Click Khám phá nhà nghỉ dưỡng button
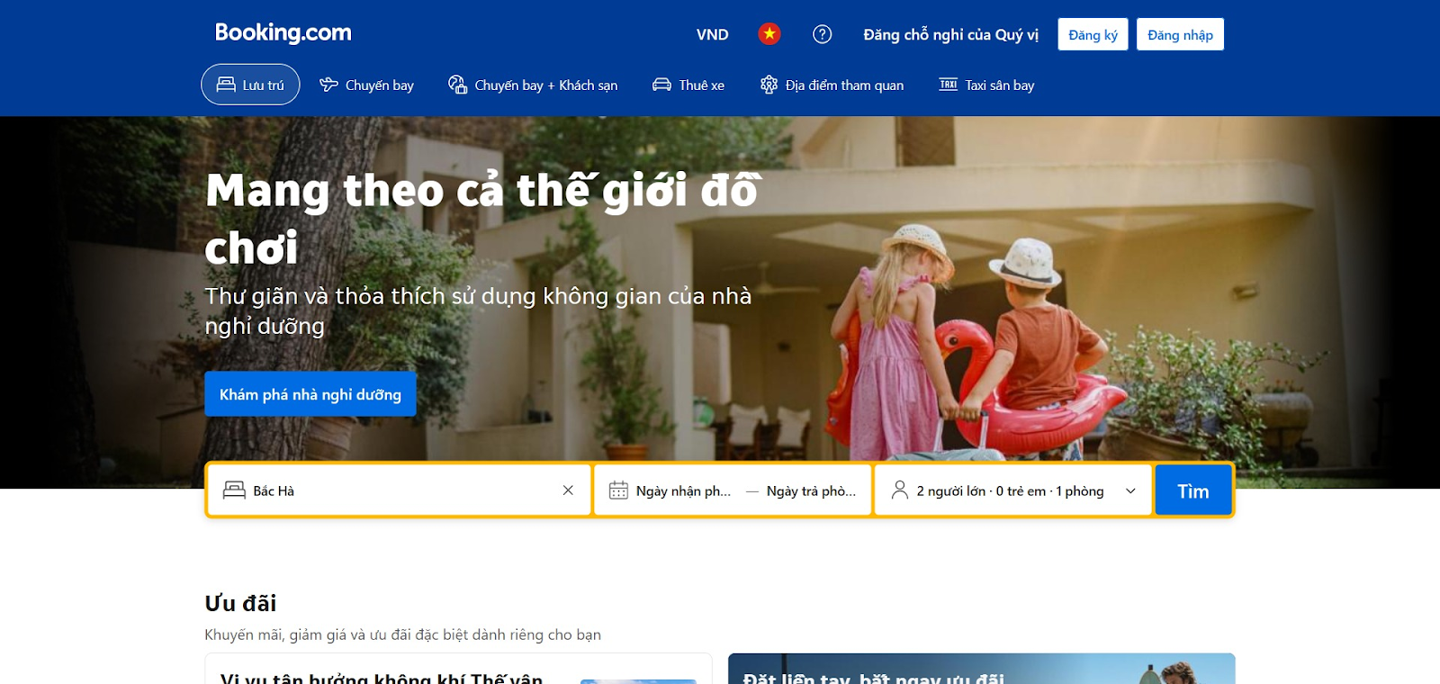1440x684 pixels. 310,394
